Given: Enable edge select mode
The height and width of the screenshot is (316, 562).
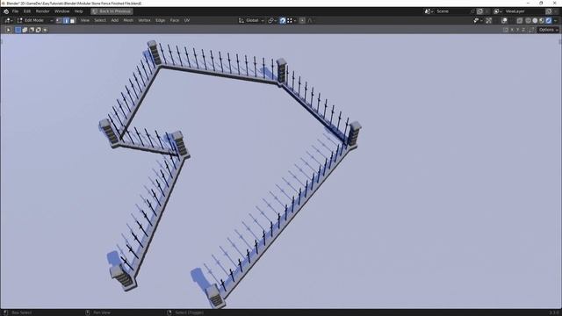Looking at the screenshot, I should pos(66,20).
